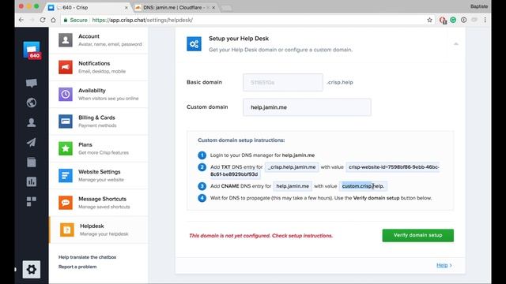Click the settings gear icon at bottom
The image size is (506, 284).
pyautogui.click(x=32, y=269)
